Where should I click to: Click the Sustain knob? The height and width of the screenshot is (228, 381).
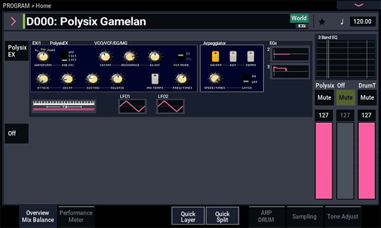93,79
